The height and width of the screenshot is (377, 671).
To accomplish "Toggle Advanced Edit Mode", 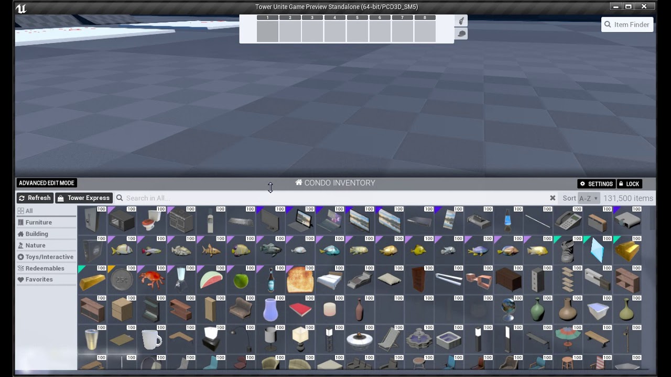I will [47, 183].
